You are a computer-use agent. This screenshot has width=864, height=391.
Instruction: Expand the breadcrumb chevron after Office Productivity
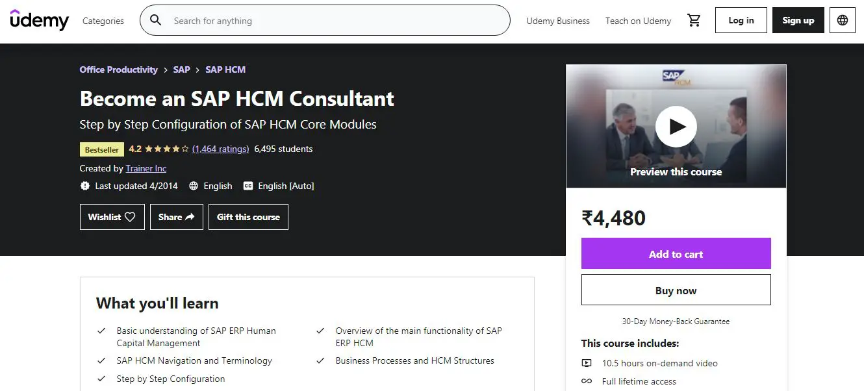[x=167, y=69]
